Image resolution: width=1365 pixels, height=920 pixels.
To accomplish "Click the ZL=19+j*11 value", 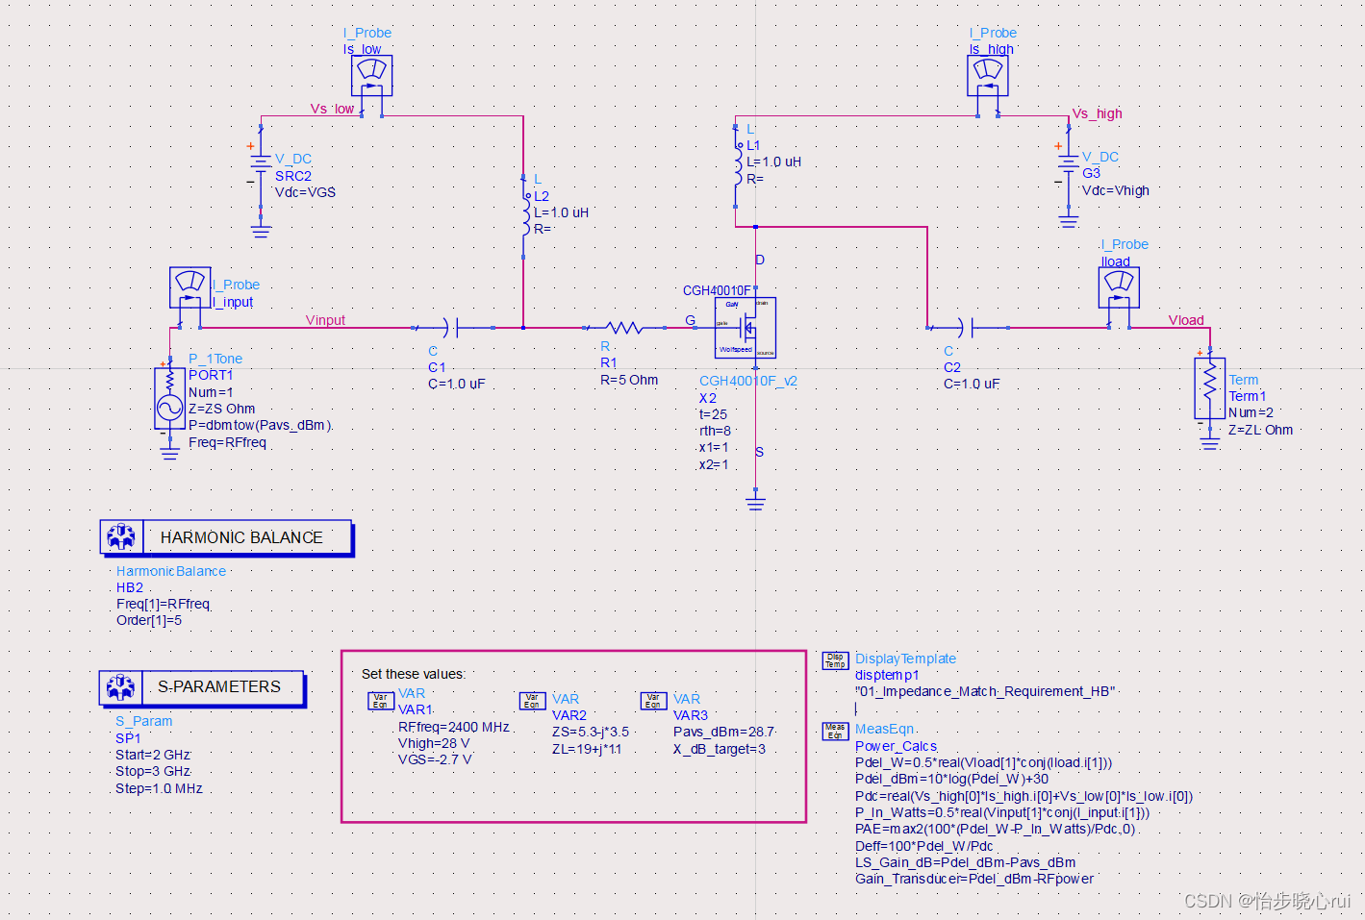I will point(587,749).
